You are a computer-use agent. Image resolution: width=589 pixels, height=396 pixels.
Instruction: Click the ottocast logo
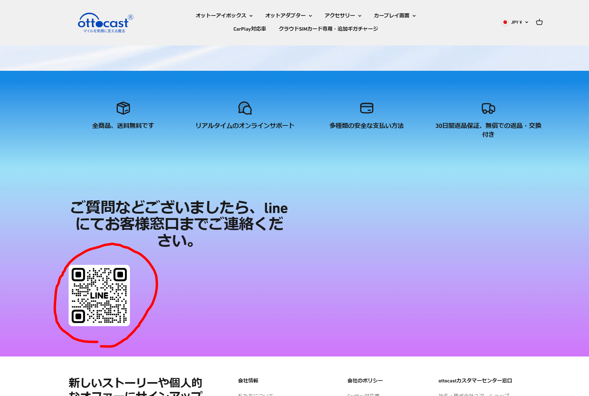tap(105, 23)
